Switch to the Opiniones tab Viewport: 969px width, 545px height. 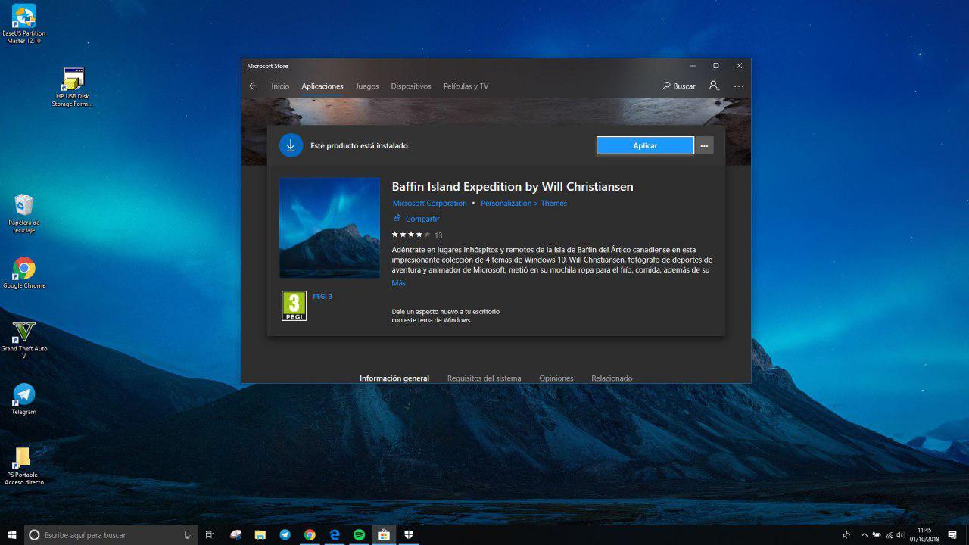(556, 378)
